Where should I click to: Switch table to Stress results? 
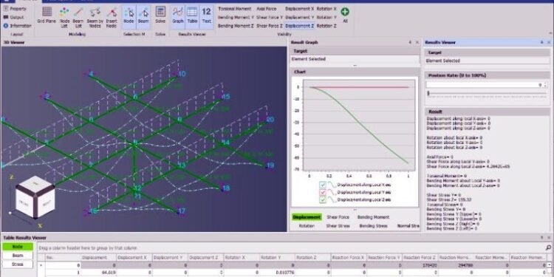[x=18, y=264]
